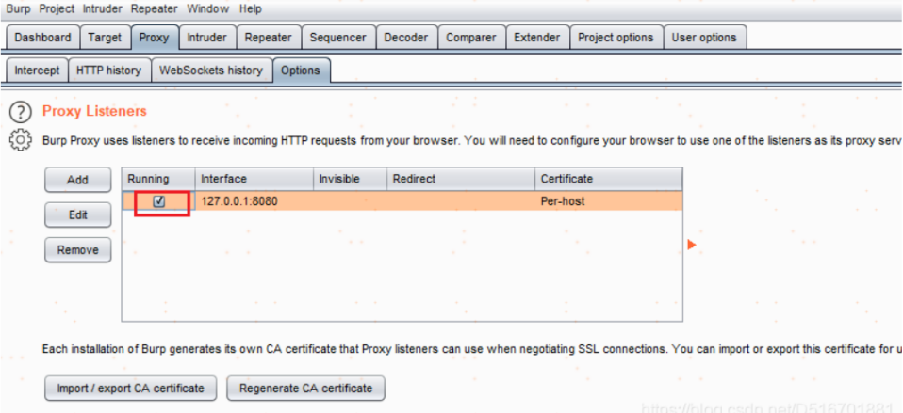Screen dimensions: 903x413
Task: Click the Certificate column header
Action: [x=609, y=179]
